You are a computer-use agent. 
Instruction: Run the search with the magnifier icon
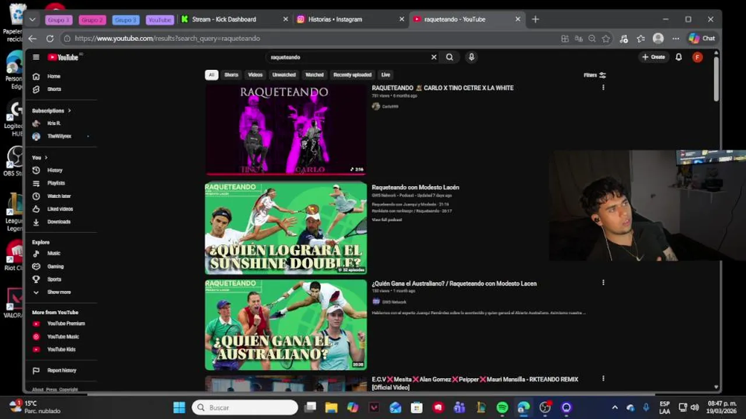click(x=449, y=57)
